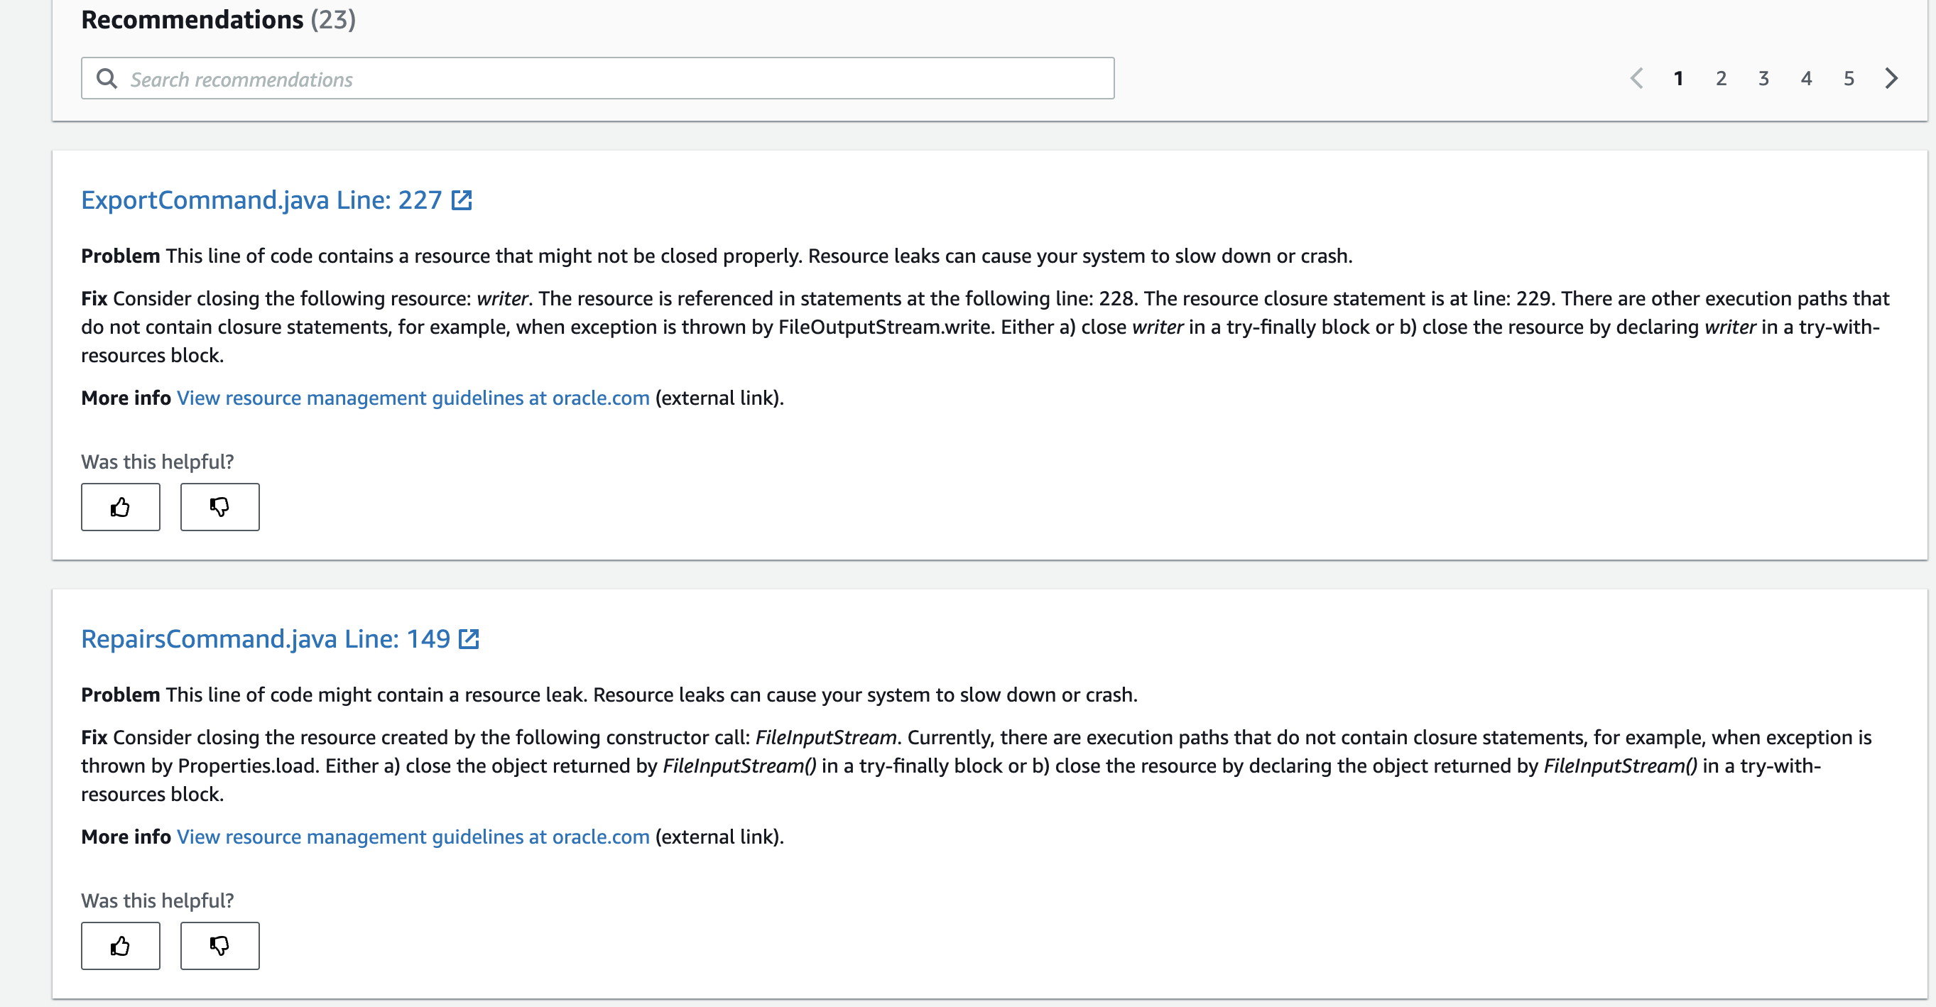Thumbs up the ExportCommand.java recommendation

click(120, 507)
